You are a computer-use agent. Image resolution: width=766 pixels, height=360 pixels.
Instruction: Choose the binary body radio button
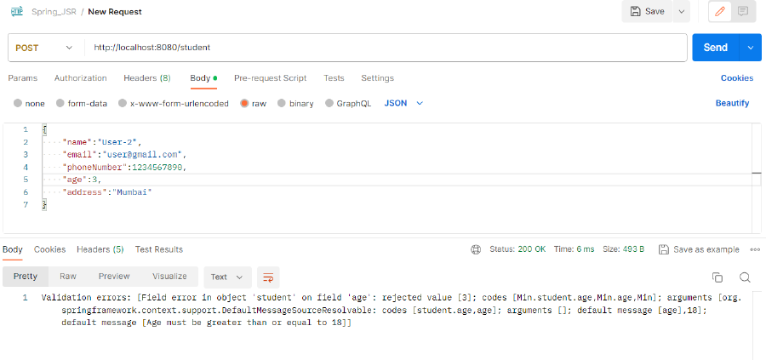click(282, 103)
